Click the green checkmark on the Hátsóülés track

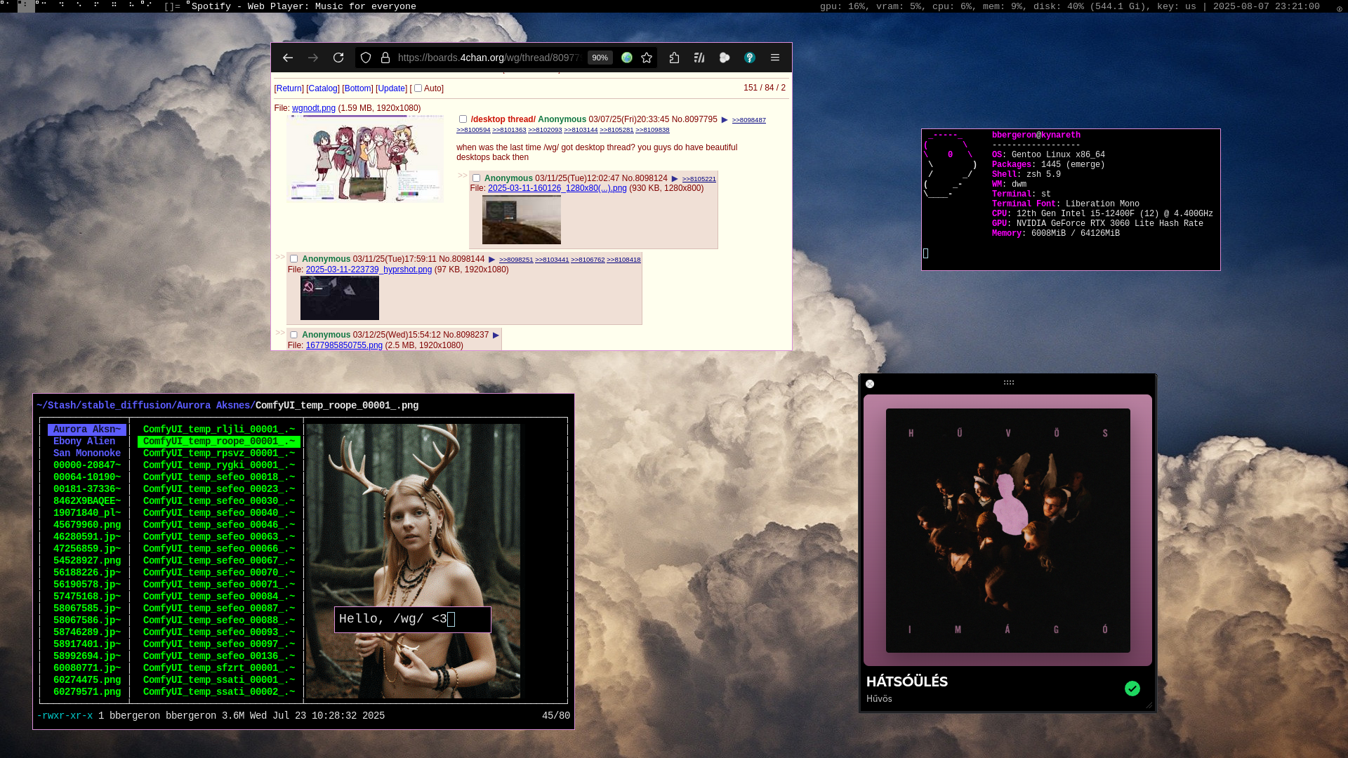1132,689
